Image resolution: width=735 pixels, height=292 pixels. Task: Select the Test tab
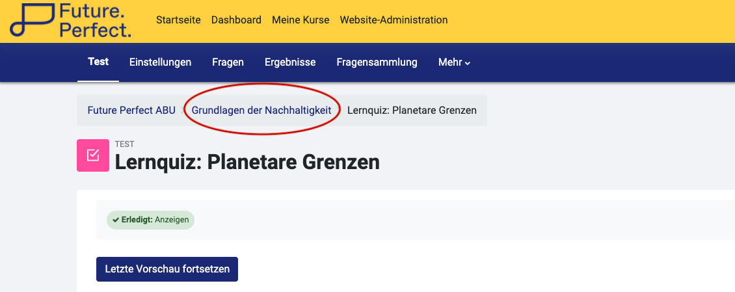[98, 62]
